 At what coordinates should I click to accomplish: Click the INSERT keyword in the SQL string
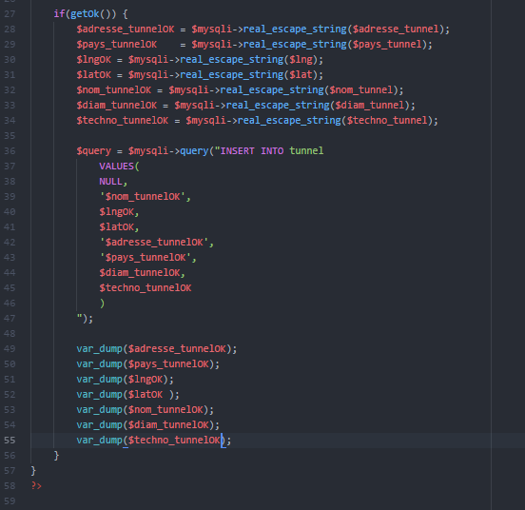point(238,151)
